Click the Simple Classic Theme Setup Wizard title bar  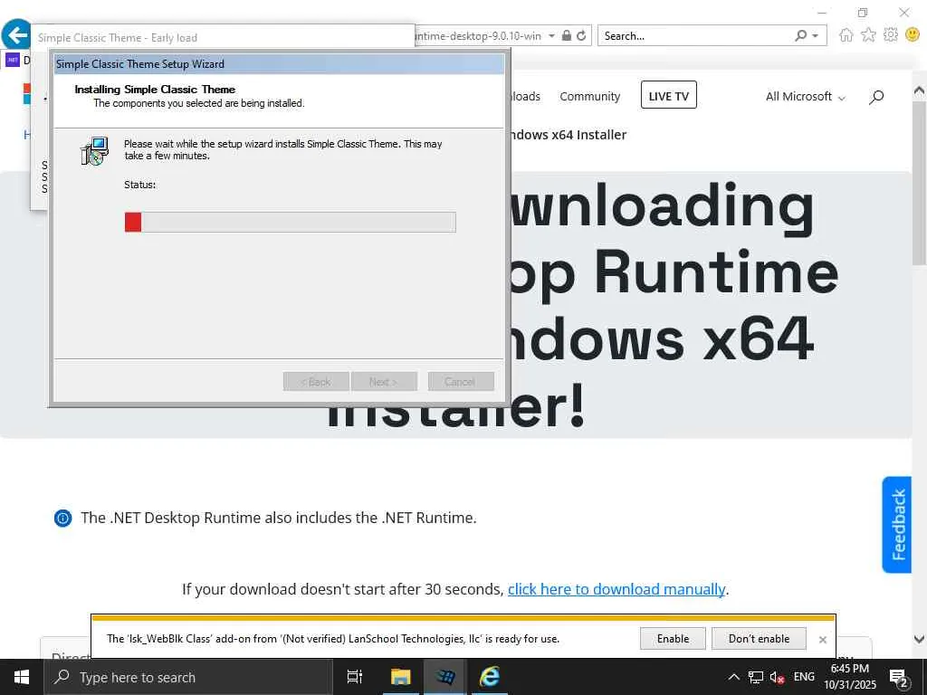click(279, 64)
